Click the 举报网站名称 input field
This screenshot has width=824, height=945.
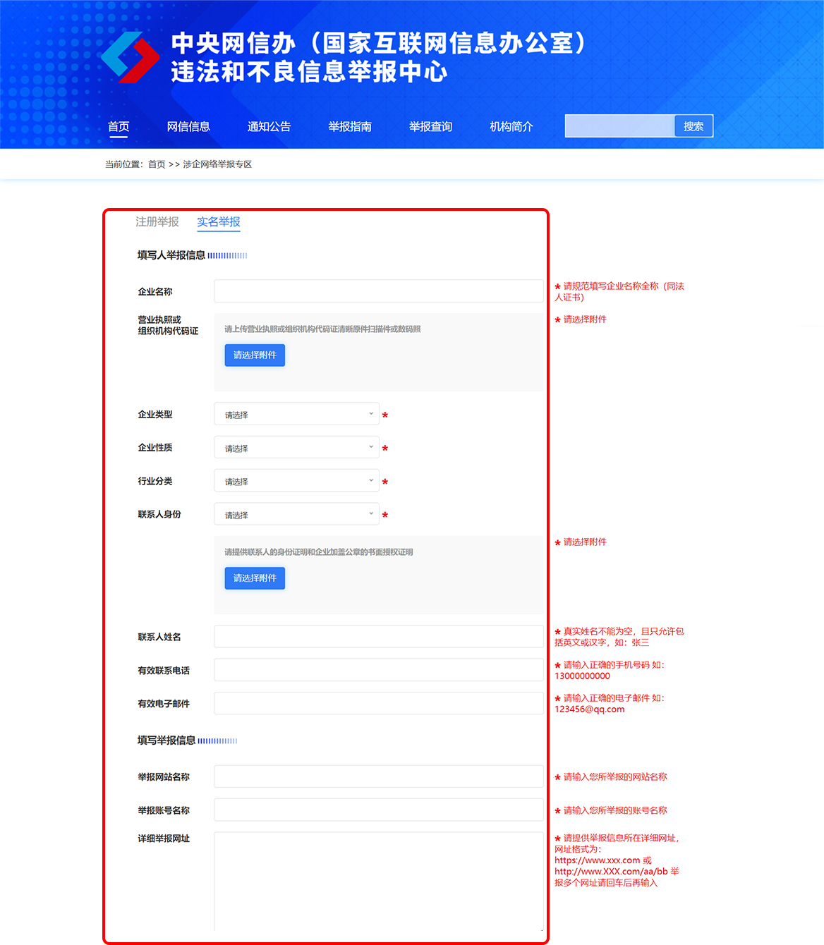[379, 776]
